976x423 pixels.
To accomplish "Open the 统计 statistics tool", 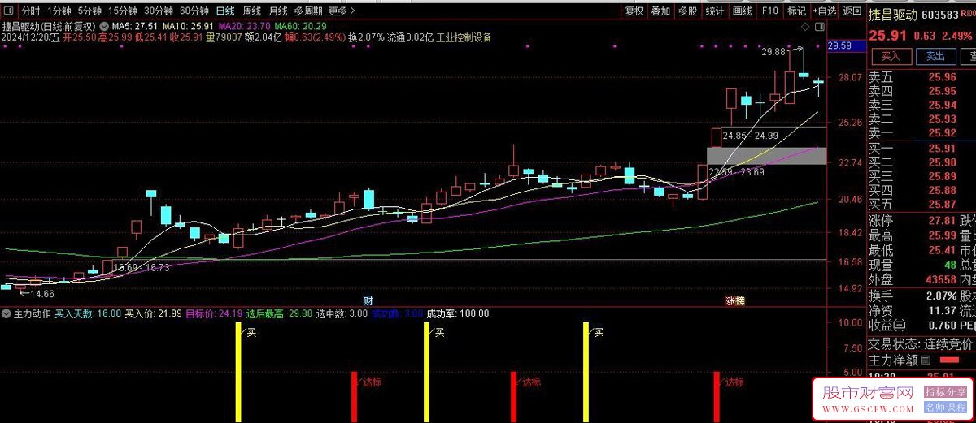I will pos(715,11).
